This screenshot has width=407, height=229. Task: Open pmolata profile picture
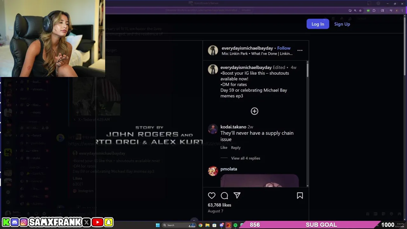[213, 171]
